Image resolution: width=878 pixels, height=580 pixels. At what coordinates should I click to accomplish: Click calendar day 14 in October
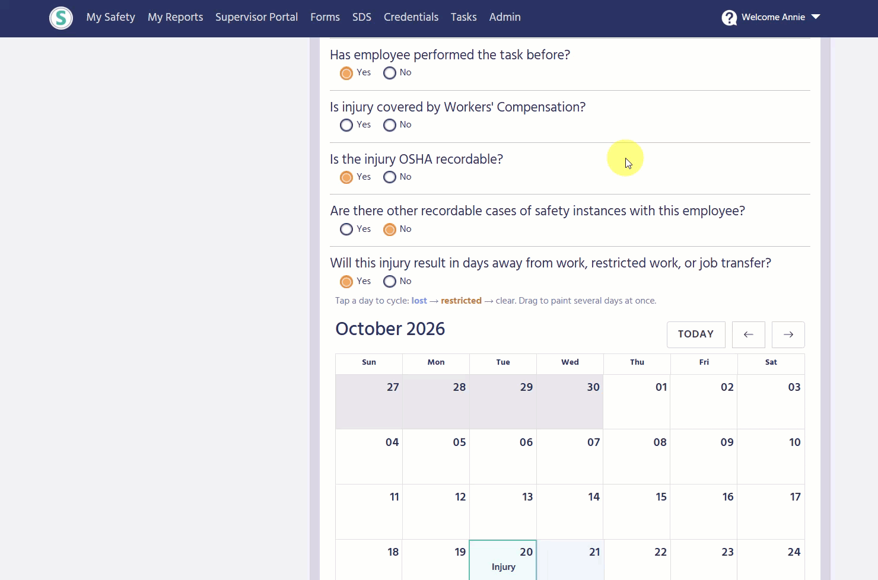coord(570,511)
